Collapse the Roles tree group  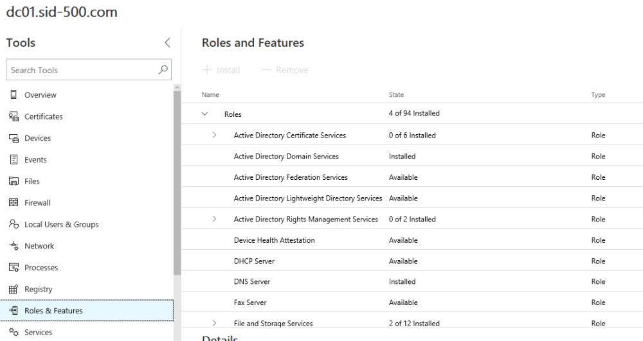(205, 114)
